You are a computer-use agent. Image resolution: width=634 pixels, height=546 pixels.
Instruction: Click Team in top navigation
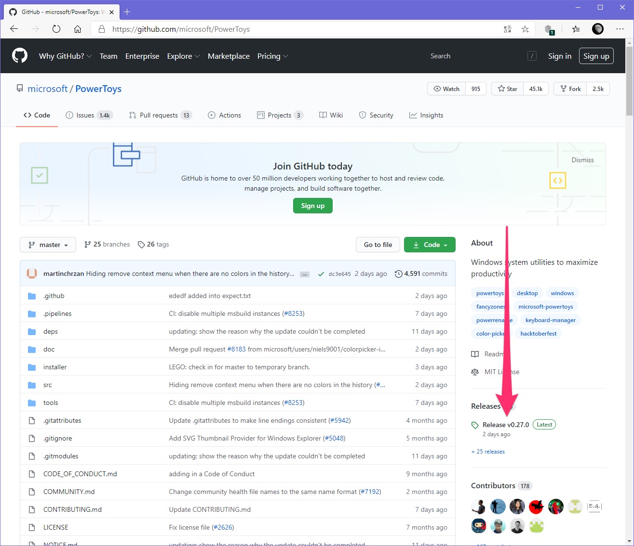(x=108, y=56)
